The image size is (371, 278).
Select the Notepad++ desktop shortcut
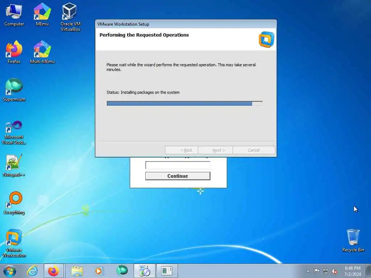(x=14, y=165)
